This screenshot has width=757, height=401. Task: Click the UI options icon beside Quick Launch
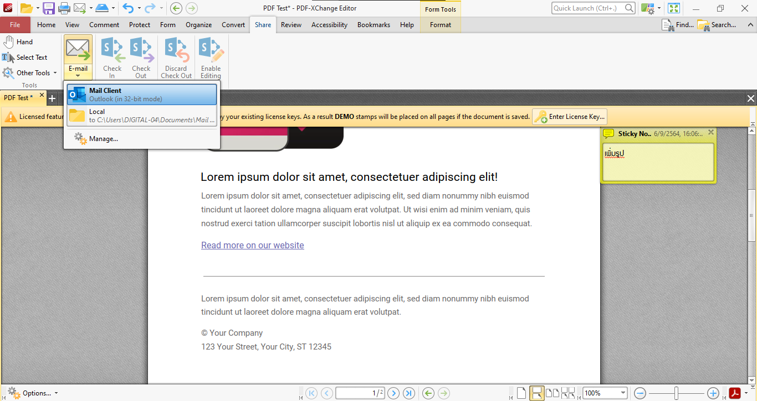pyautogui.click(x=647, y=8)
